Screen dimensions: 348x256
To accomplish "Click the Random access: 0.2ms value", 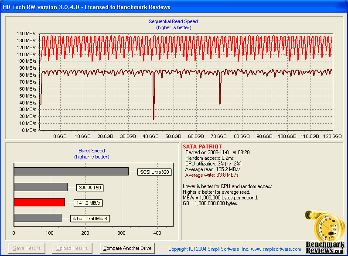I will pos(209,158).
